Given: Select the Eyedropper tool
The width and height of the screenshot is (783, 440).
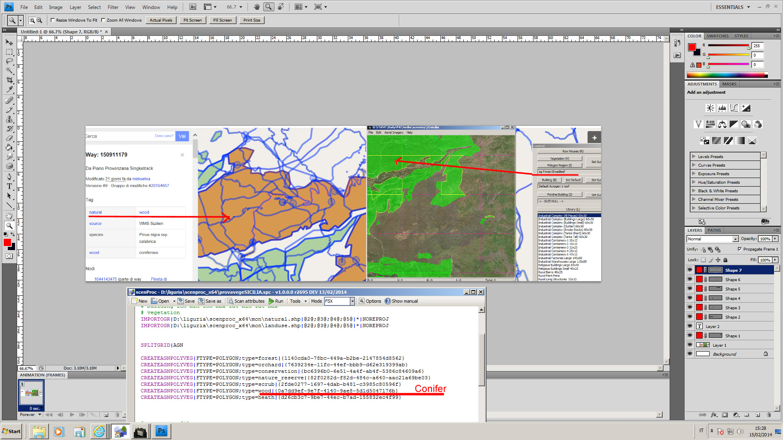Looking at the screenshot, I should (9, 90).
